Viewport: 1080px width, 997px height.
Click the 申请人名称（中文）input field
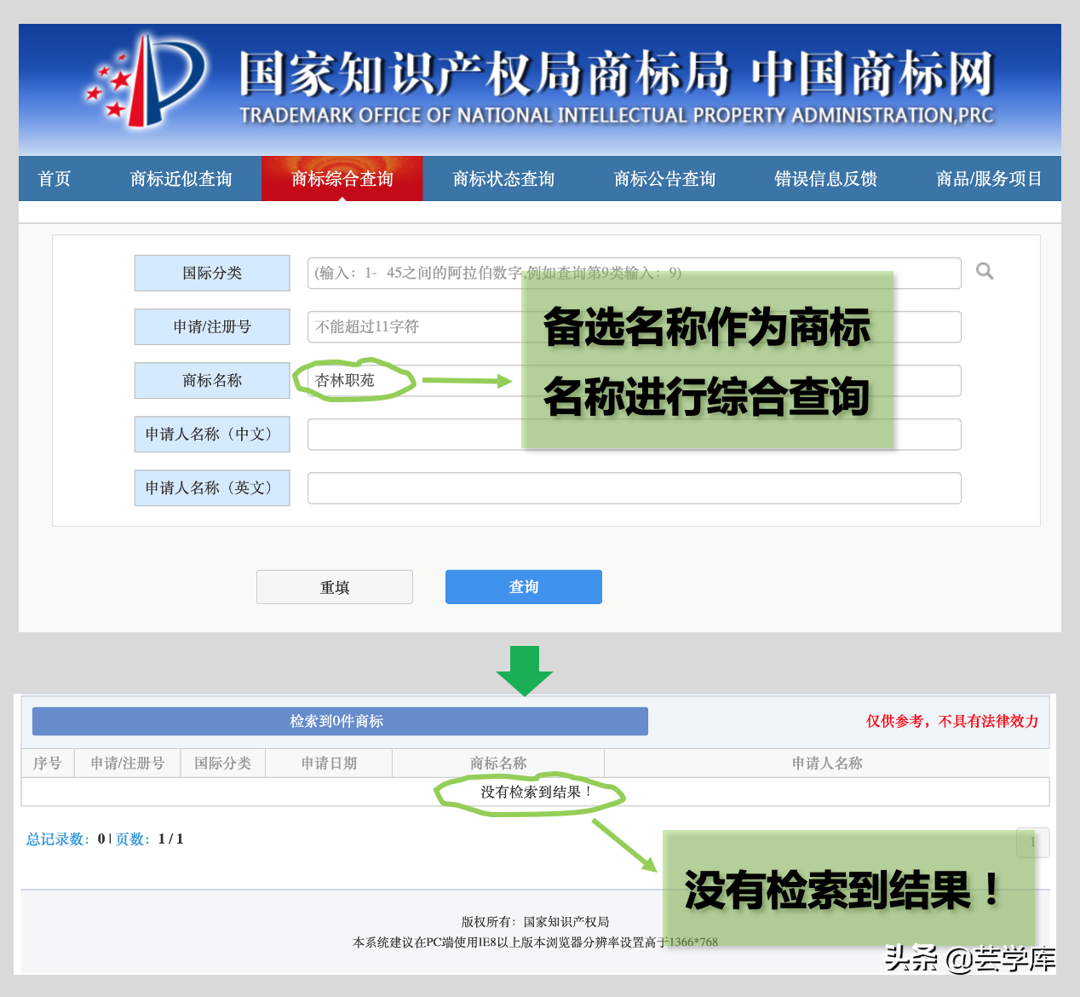pos(634,434)
